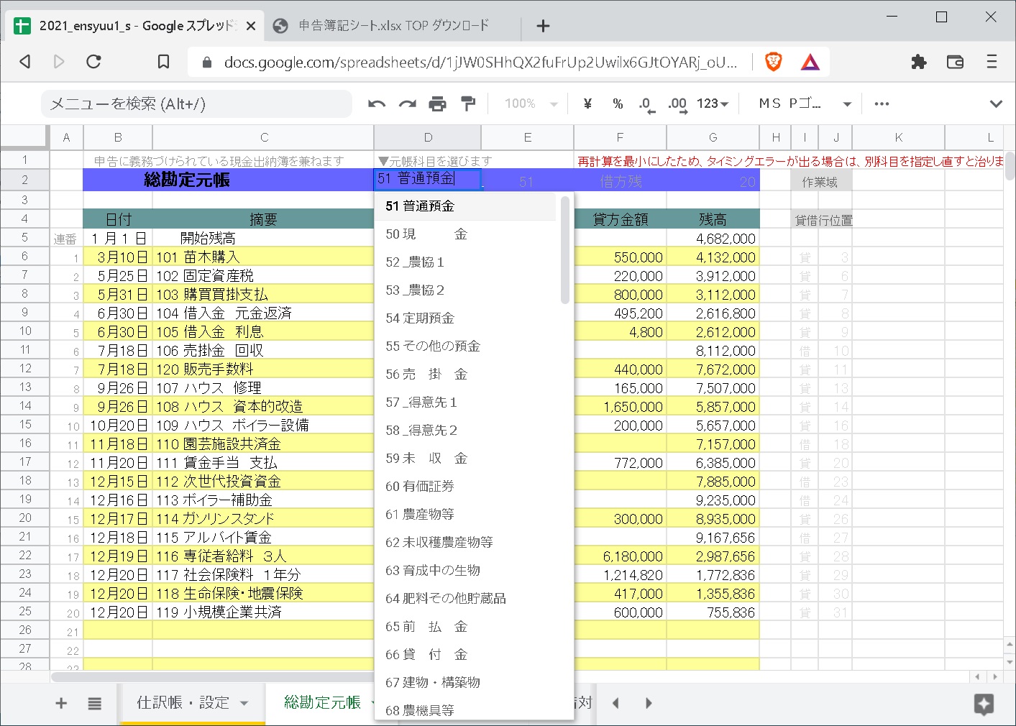Viewport: 1016px width, 726px height.
Task: Click the 作業域 cell
Action: pyautogui.click(x=820, y=182)
